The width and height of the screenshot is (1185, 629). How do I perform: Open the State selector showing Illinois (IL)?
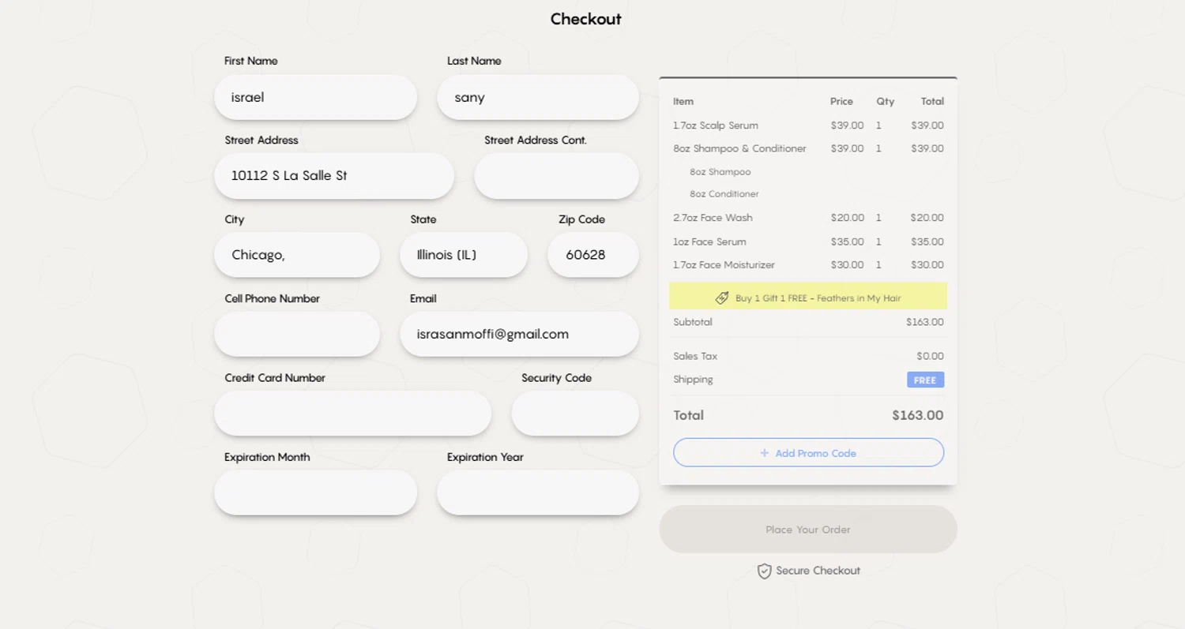pyautogui.click(x=464, y=255)
